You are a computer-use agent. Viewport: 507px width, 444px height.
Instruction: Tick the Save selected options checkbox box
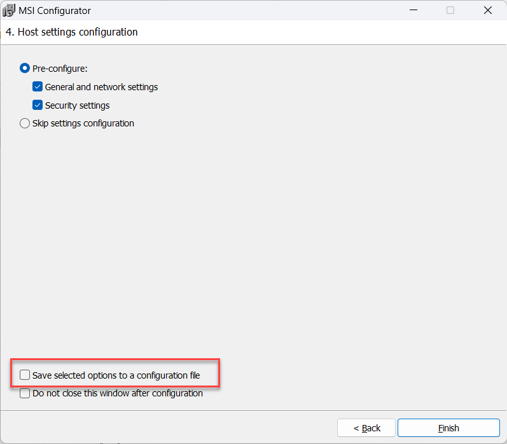(25, 375)
